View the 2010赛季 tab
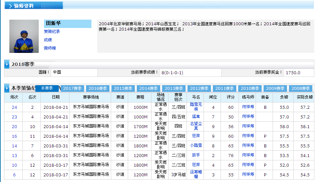 pos(250,89)
